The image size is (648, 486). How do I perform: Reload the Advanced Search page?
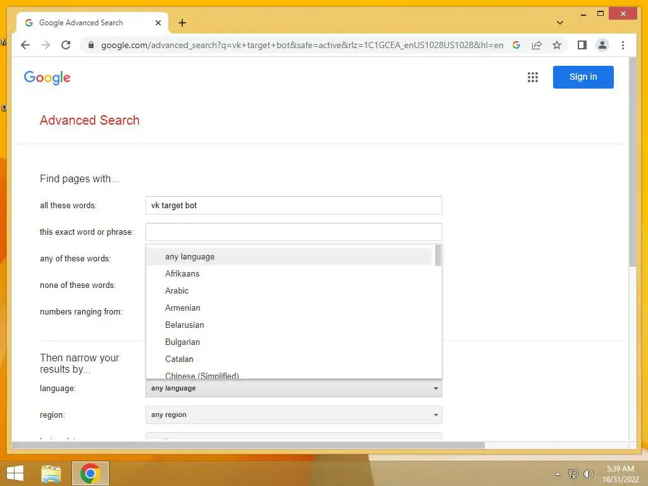tap(66, 45)
